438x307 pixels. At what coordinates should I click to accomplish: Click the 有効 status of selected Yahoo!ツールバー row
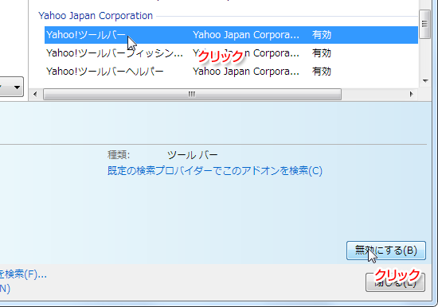(x=322, y=35)
